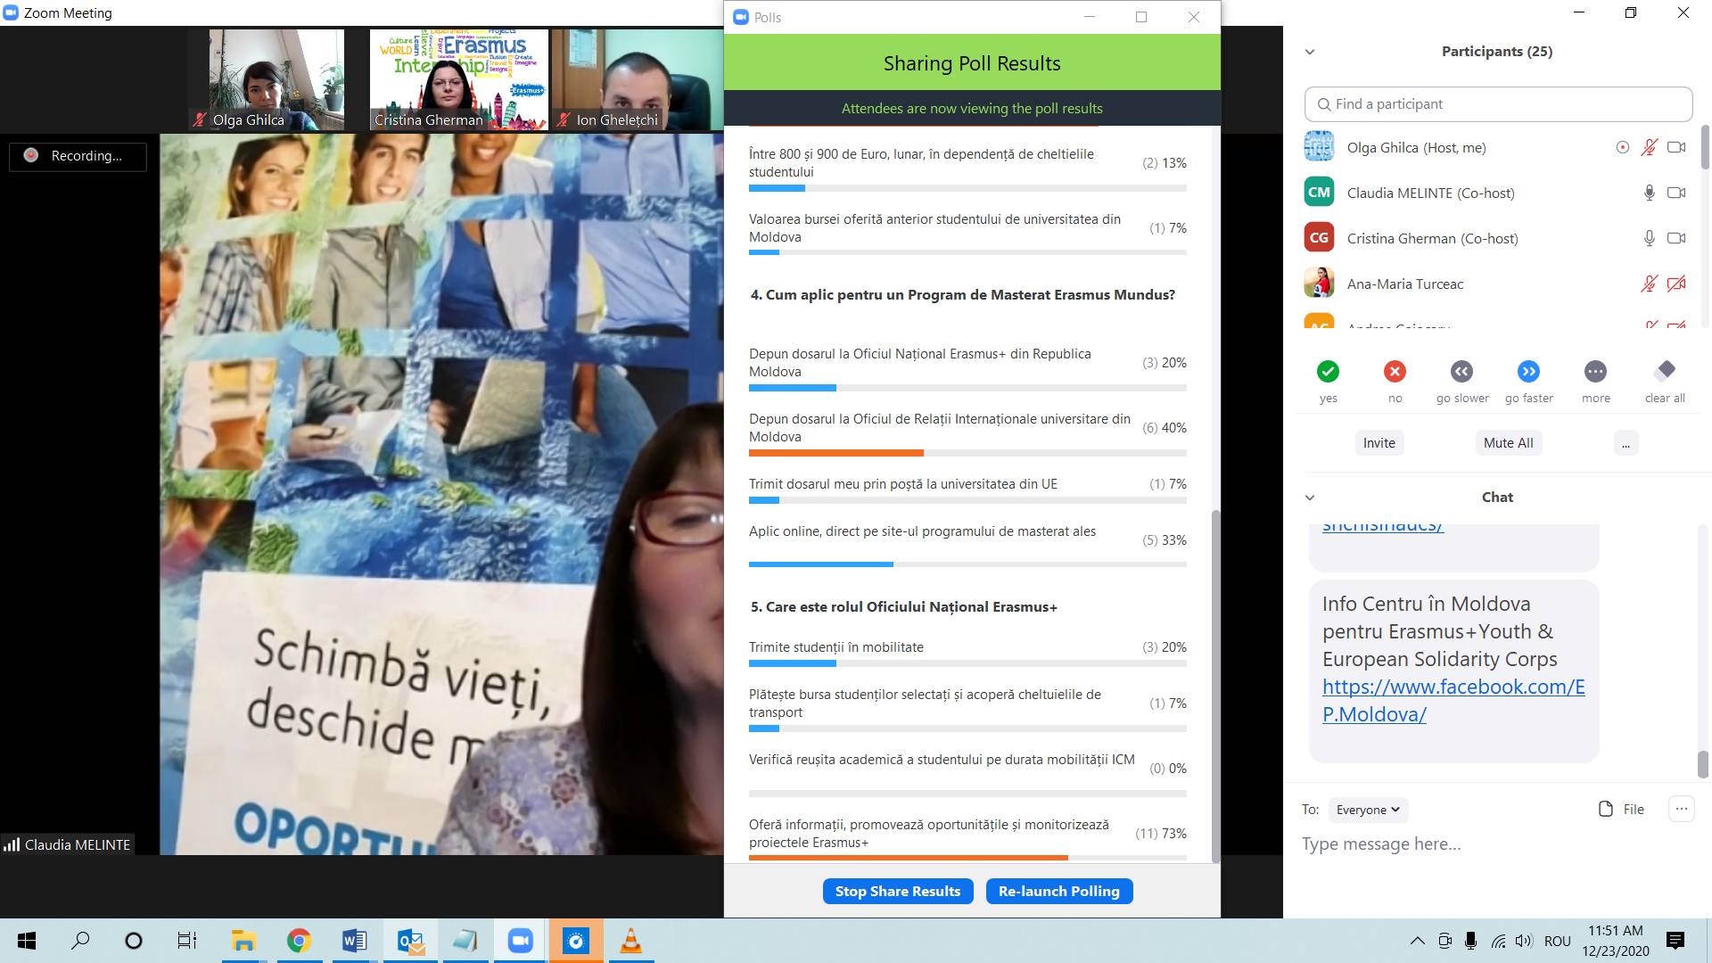Open Zoom from the Windows taskbar

pos(520,941)
